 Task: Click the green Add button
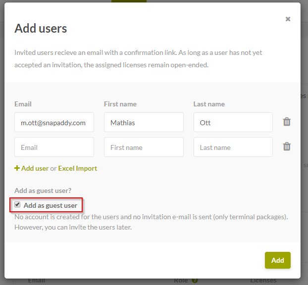click(277, 260)
